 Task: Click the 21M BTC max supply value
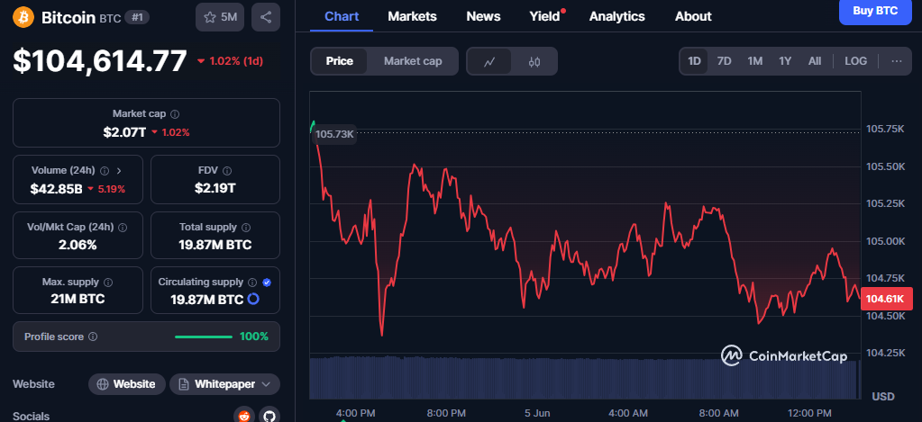tap(78, 299)
